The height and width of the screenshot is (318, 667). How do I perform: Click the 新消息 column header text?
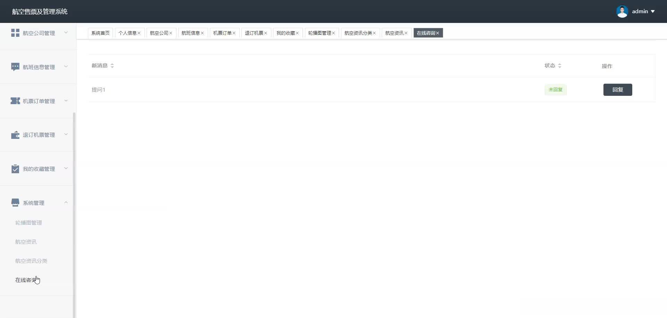(x=100, y=66)
